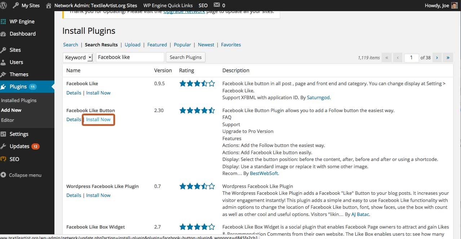Screen dimensions: 461x239
Task: Click the Updates count badge 12
Action: click(35, 146)
